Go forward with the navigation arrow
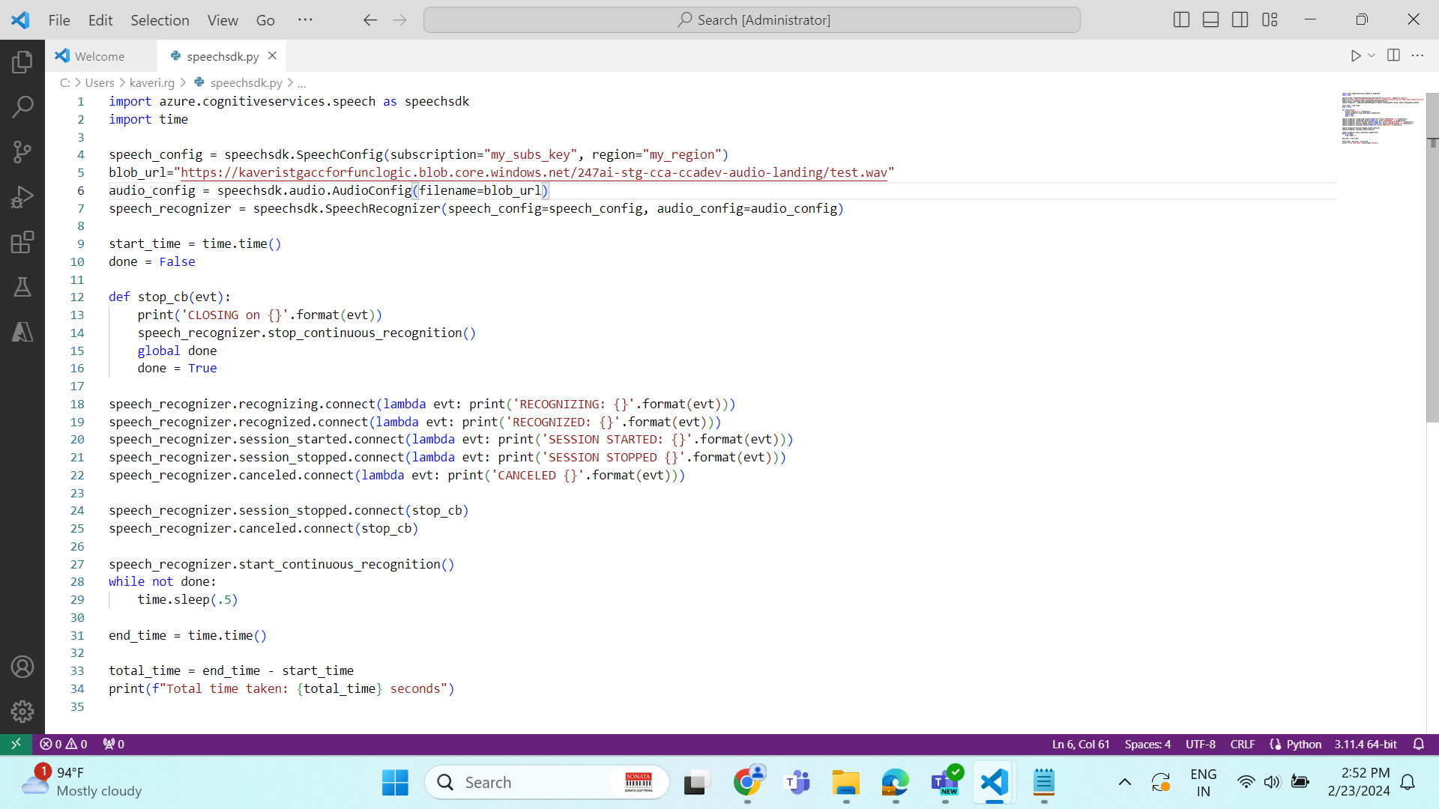The height and width of the screenshot is (809, 1439). click(x=399, y=20)
